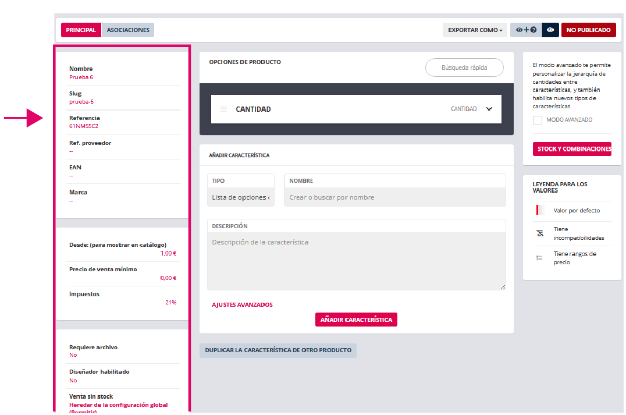Focus the Búsqueda rápida search field
Image resolution: width=626 pixels, height=415 pixels.
[464, 68]
